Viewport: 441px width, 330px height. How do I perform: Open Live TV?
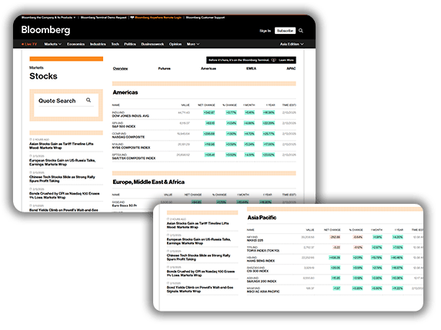coord(29,44)
